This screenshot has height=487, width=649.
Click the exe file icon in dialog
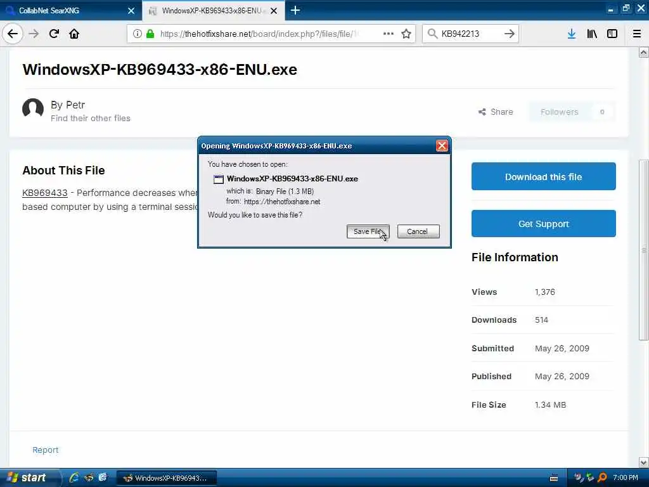[218, 179]
